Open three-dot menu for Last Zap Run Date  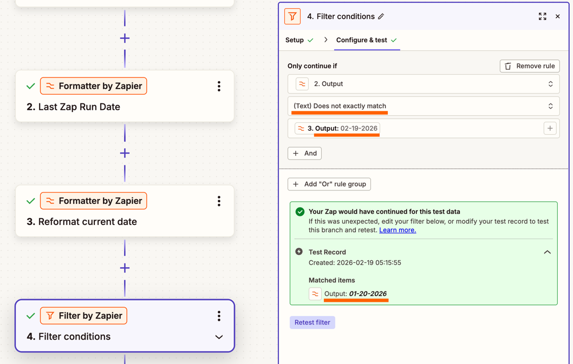(x=219, y=87)
